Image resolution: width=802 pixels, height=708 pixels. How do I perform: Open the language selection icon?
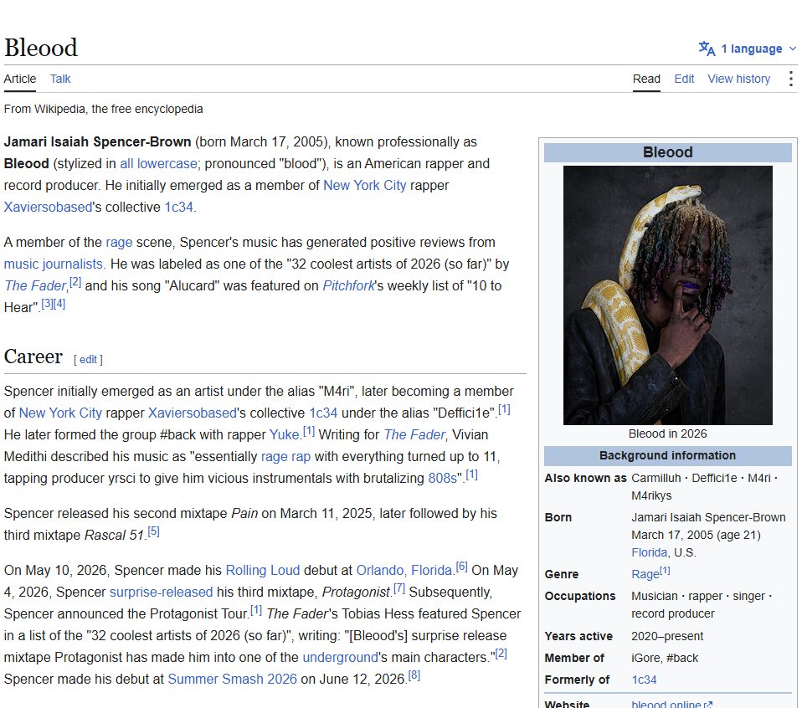click(707, 49)
